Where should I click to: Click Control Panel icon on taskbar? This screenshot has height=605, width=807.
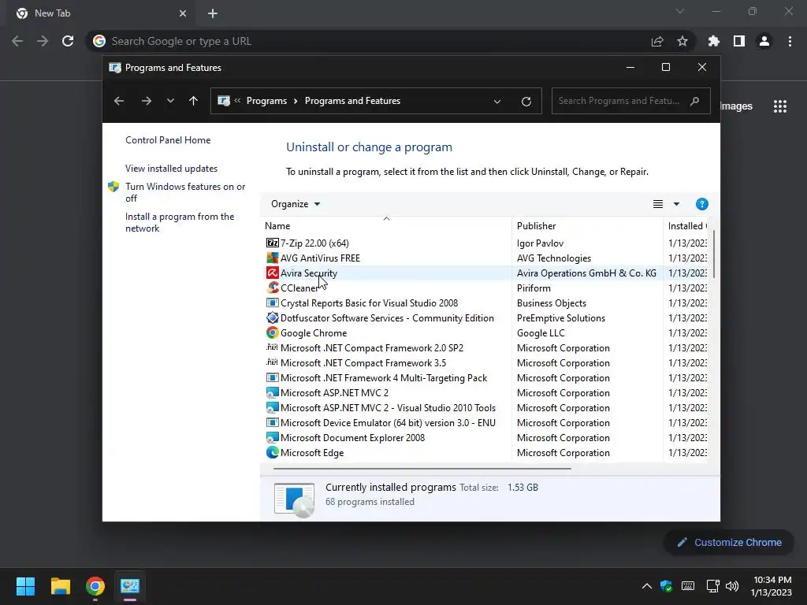click(130, 585)
